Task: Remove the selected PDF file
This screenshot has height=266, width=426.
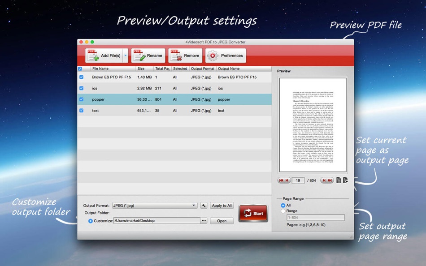Action: click(x=185, y=56)
